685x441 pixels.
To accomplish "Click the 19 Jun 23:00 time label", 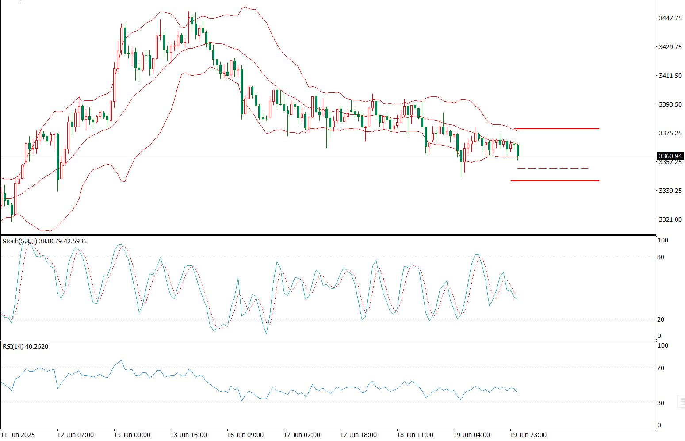I will click(528, 435).
